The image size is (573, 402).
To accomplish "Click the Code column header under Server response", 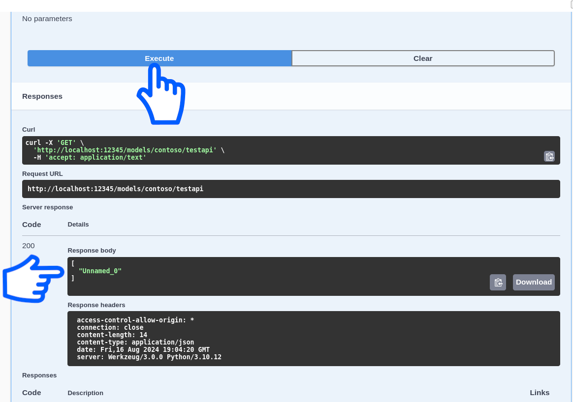I will coord(31,225).
